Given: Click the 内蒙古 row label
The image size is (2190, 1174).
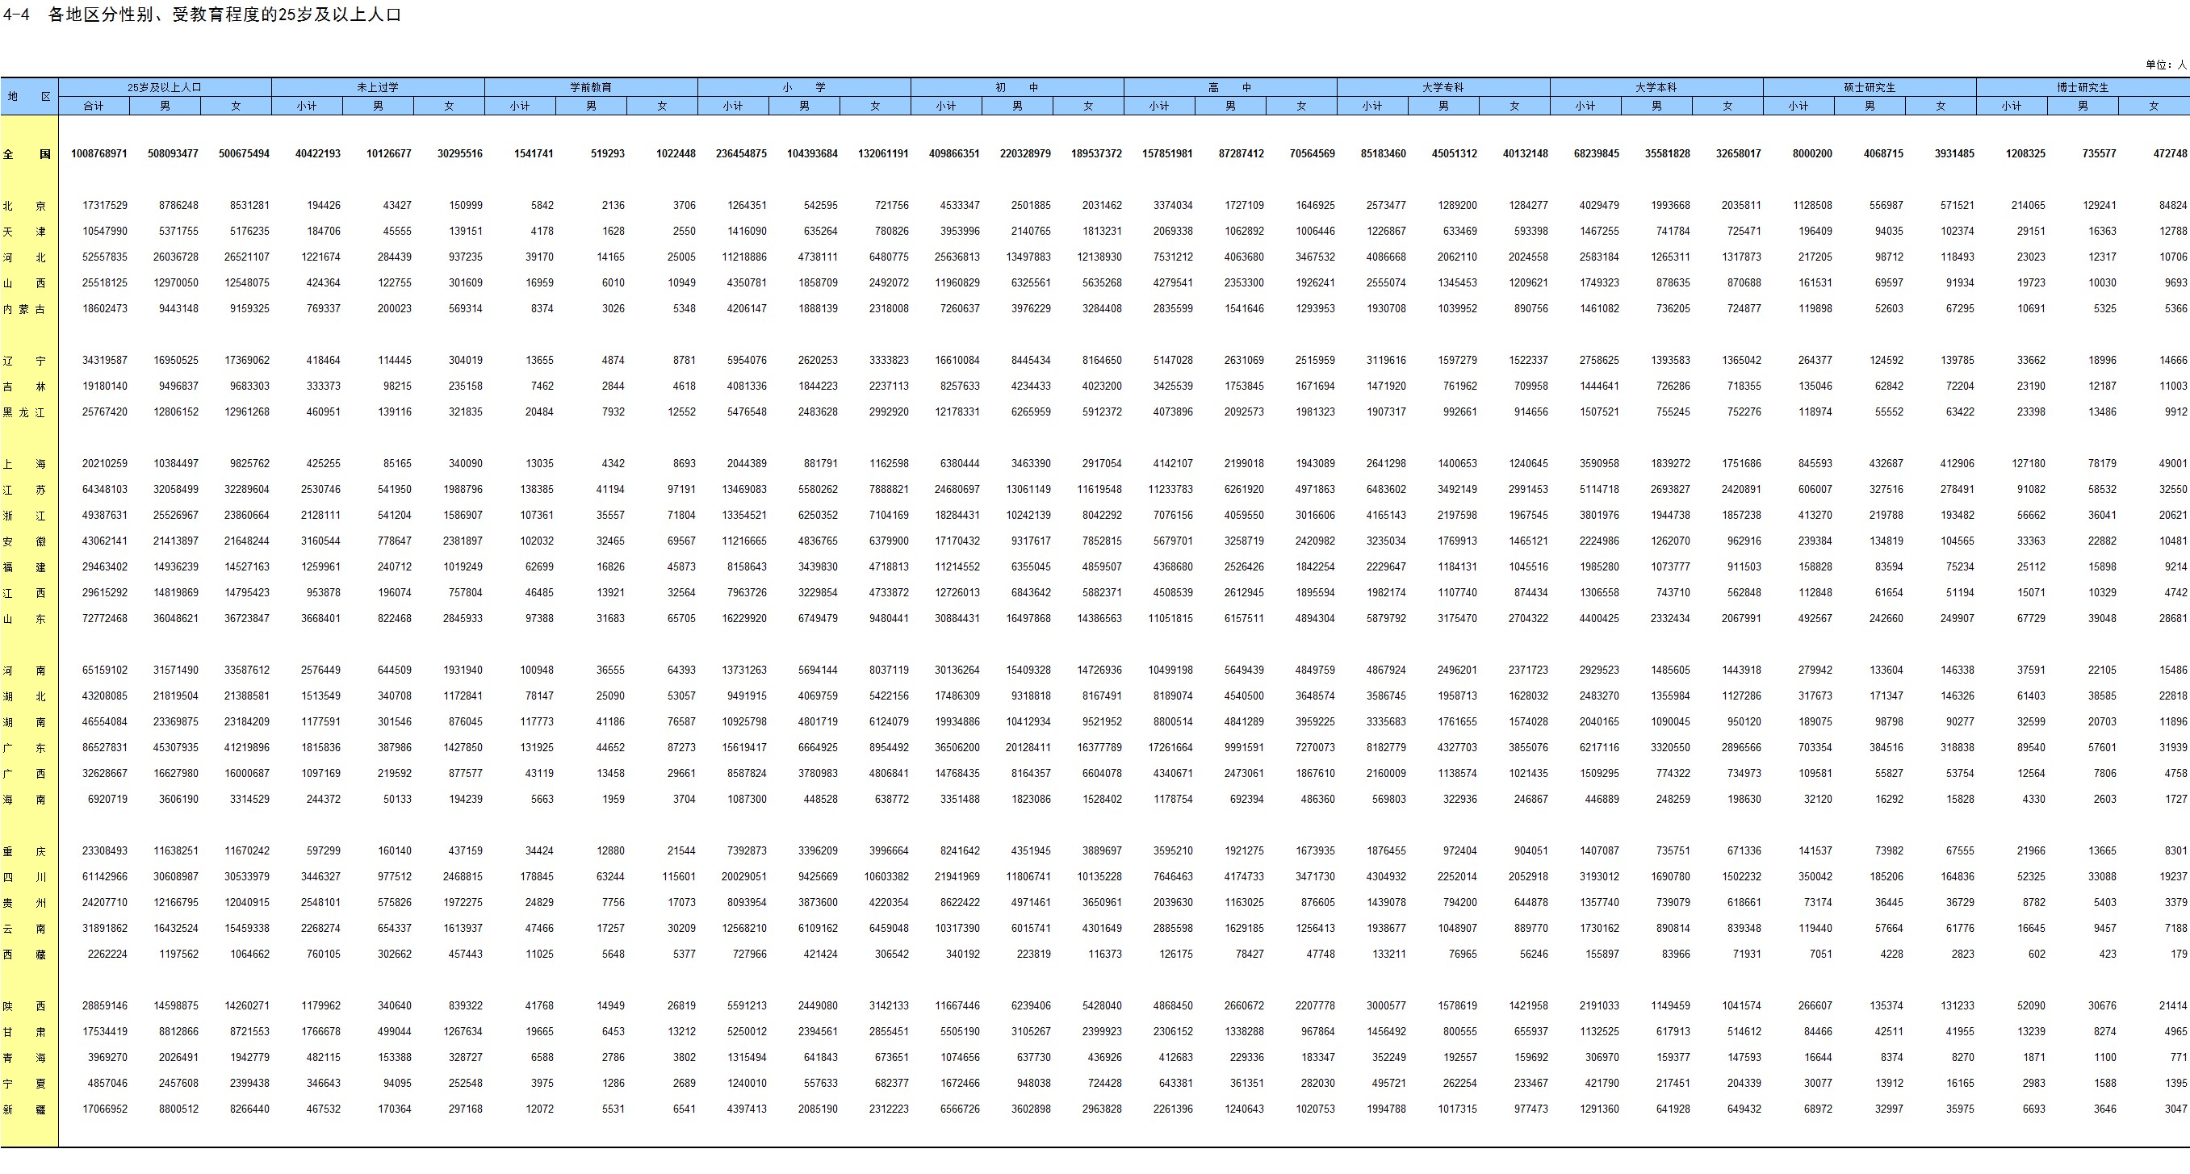Looking at the screenshot, I should [x=25, y=309].
